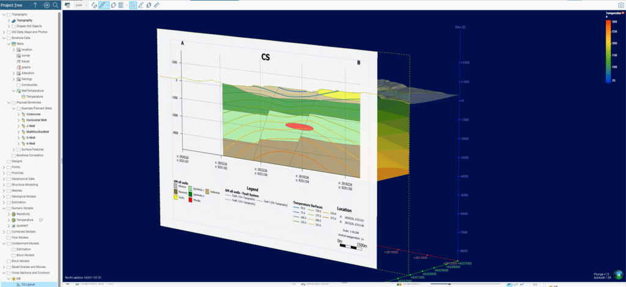
Task: Click the comment bubble next to Temperature model
Action: (x=41, y=219)
